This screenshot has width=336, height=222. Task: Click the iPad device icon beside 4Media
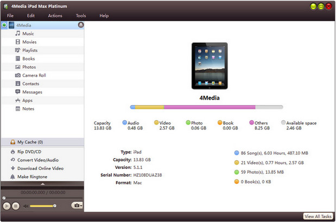pyautogui.click(x=11, y=25)
